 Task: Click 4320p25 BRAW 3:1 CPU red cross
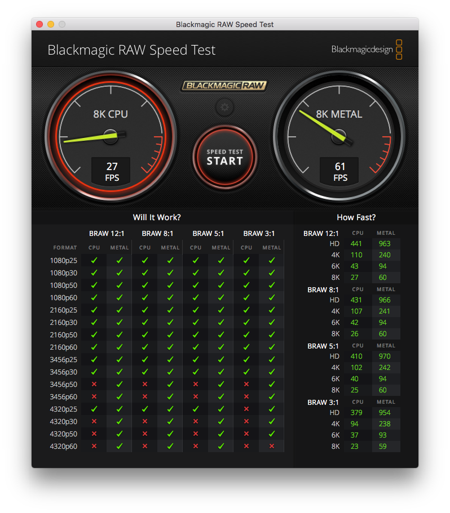[x=246, y=409]
